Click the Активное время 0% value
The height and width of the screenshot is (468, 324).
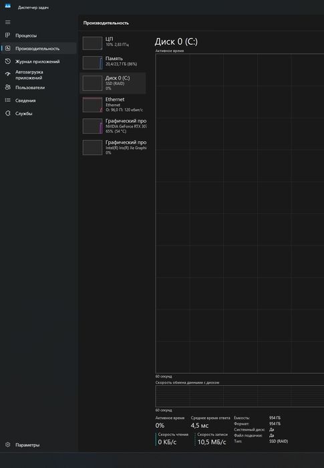click(x=160, y=425)
